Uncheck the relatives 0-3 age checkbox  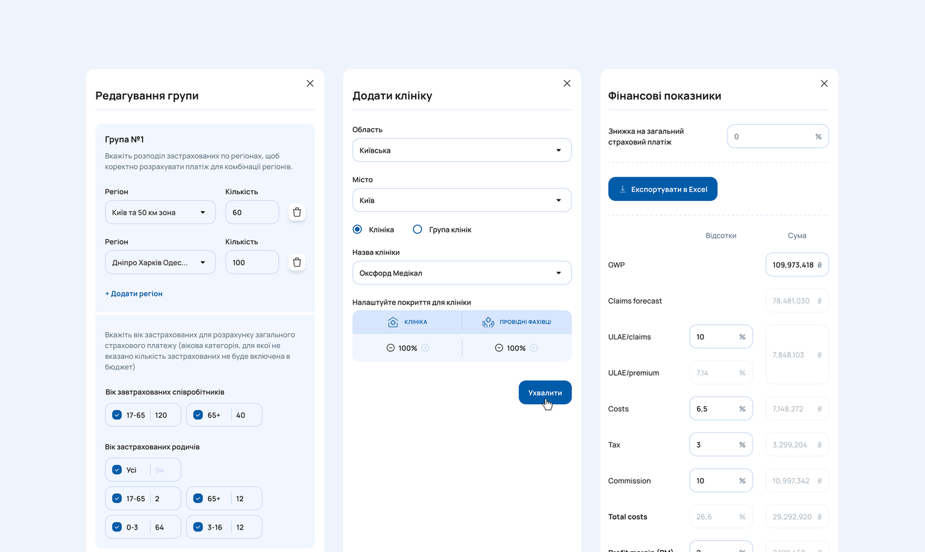[x=117, y=527]
